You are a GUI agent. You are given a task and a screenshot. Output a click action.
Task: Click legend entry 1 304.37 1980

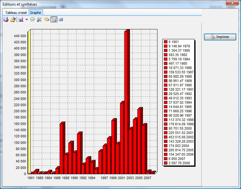pyautogui.click(x=177, y=50)
